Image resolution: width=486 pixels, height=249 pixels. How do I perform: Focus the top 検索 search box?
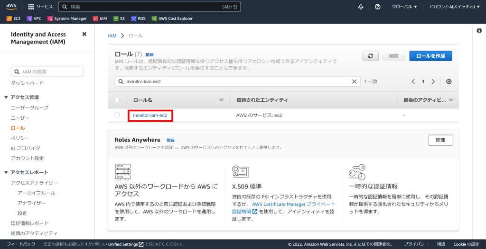150,7
